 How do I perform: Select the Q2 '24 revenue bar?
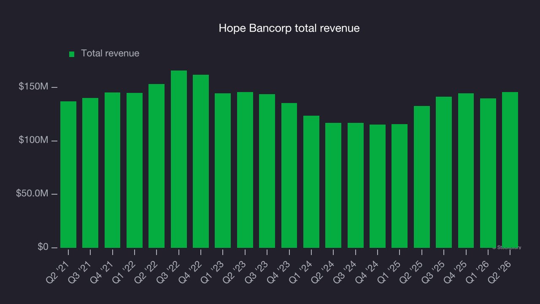tap(333, 185)
